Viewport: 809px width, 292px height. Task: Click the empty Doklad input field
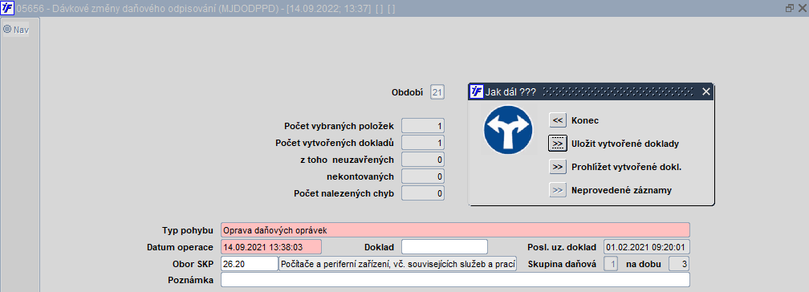coord(445,247)
